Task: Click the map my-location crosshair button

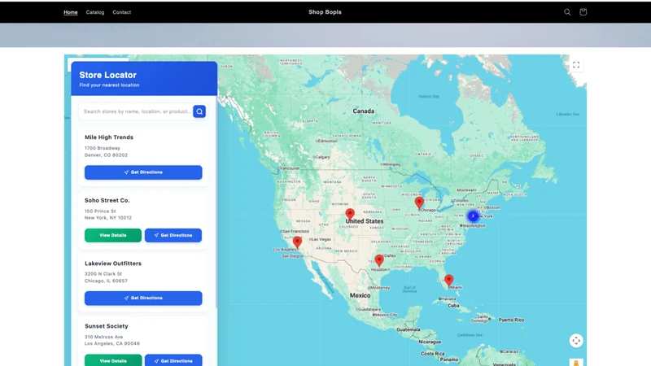Action: [x=576, y=341]
